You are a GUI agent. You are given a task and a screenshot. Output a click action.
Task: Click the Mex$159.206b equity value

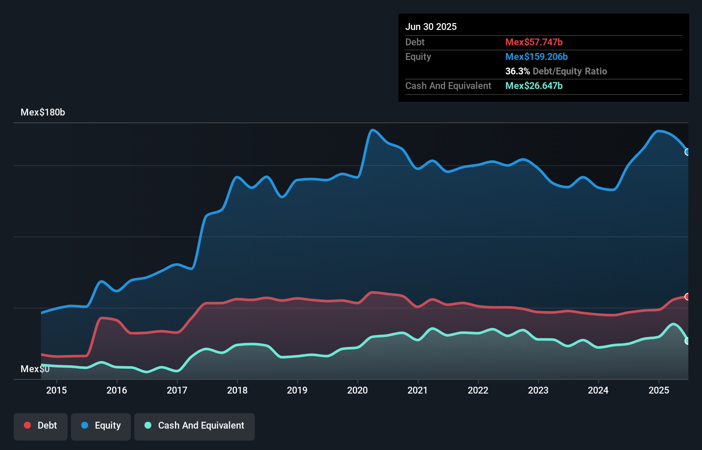pyautogui.click(x=537, y=56)
